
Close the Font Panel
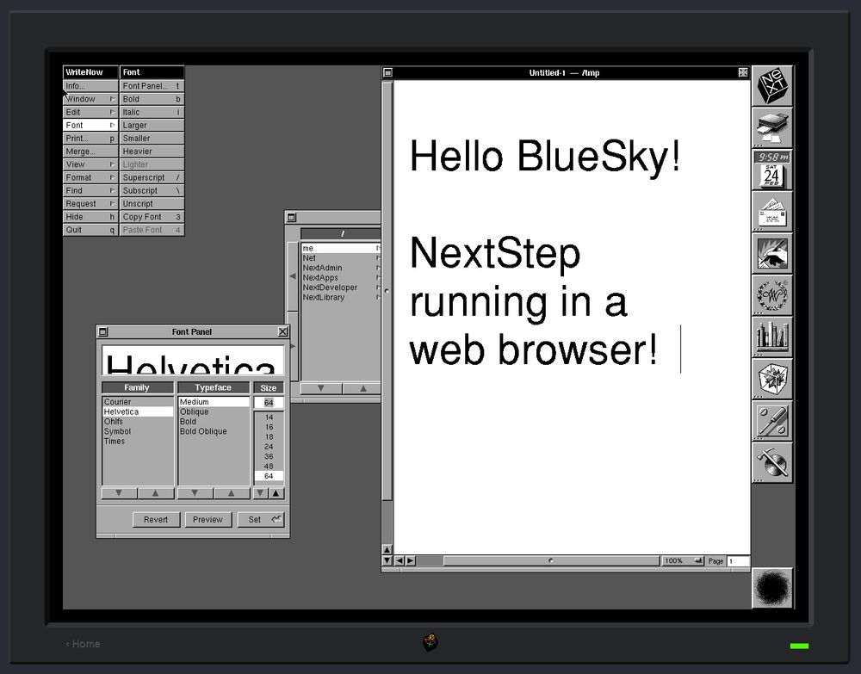(282, 331)
